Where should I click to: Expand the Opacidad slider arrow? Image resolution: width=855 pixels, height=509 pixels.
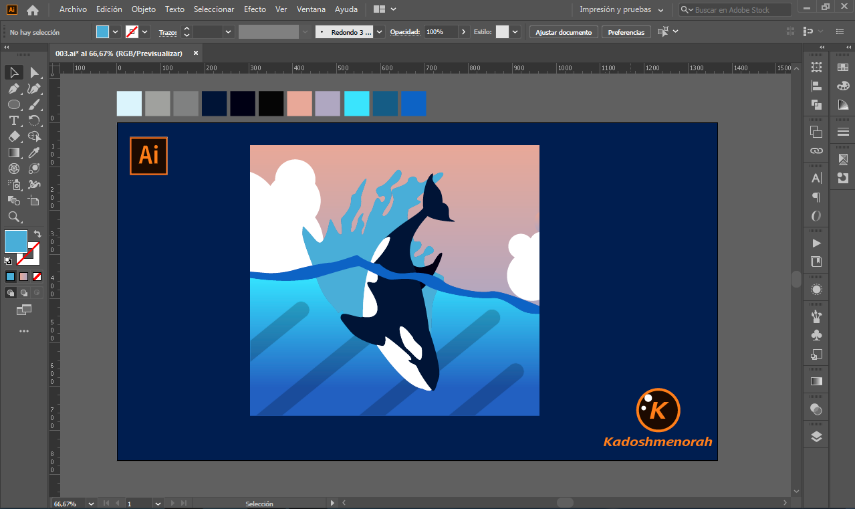click(464, 31)
